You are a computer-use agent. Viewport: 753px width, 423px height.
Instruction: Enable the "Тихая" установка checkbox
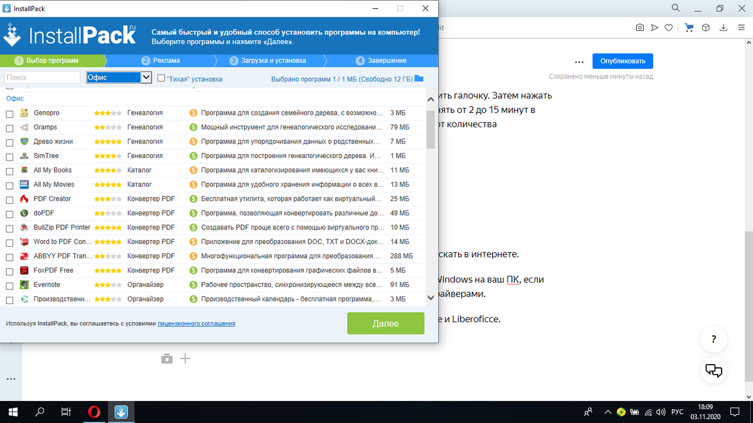(161, 78)
